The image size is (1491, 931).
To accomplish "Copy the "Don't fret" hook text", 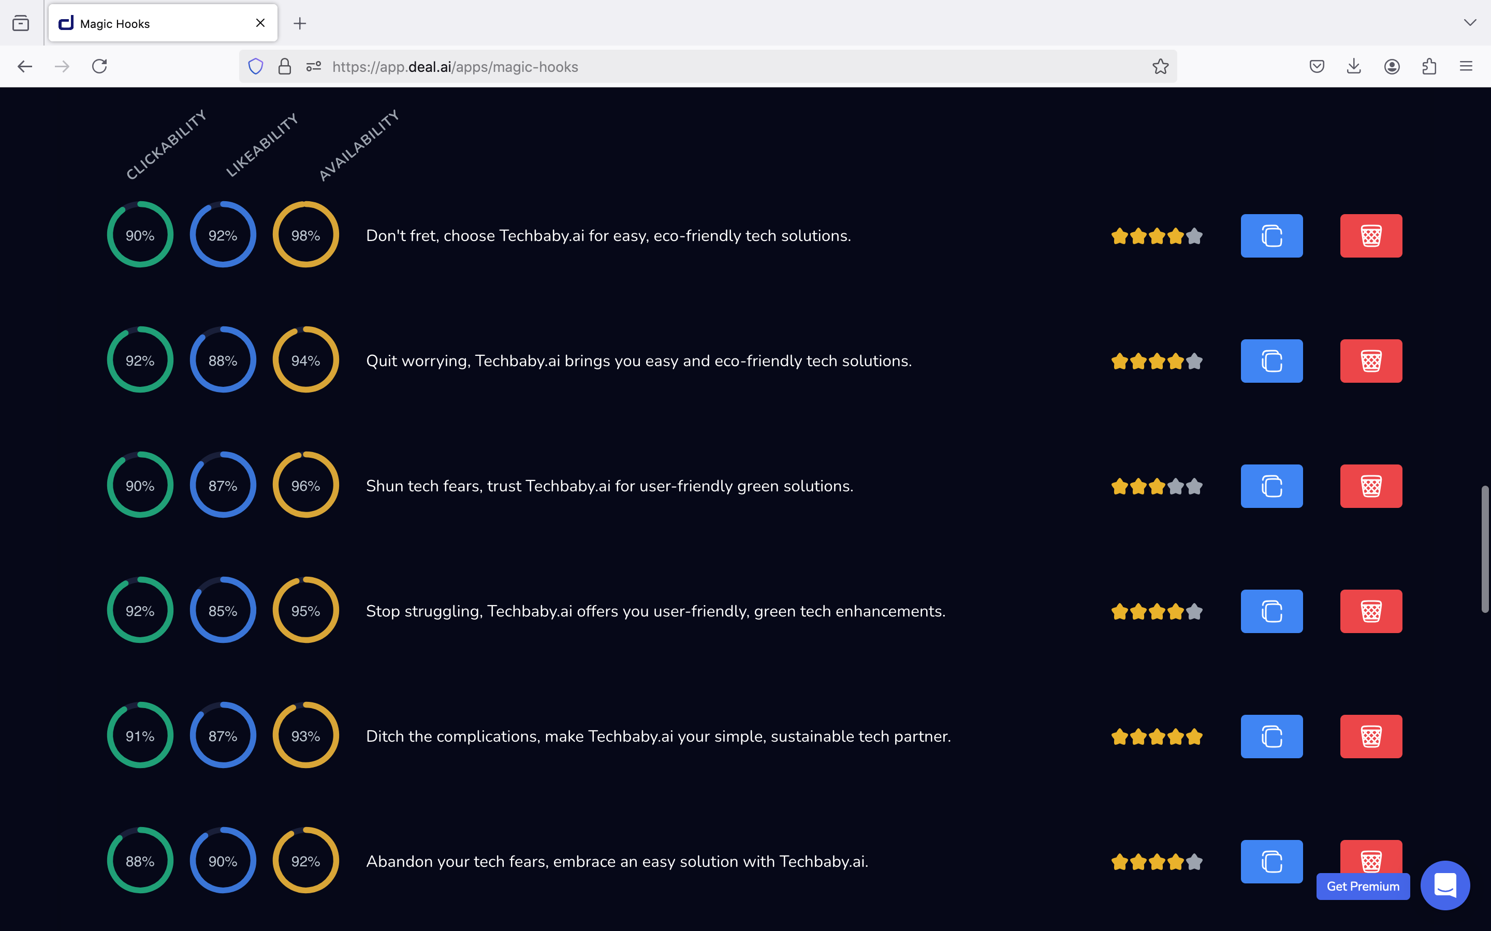I will [x=1271, y=236].
